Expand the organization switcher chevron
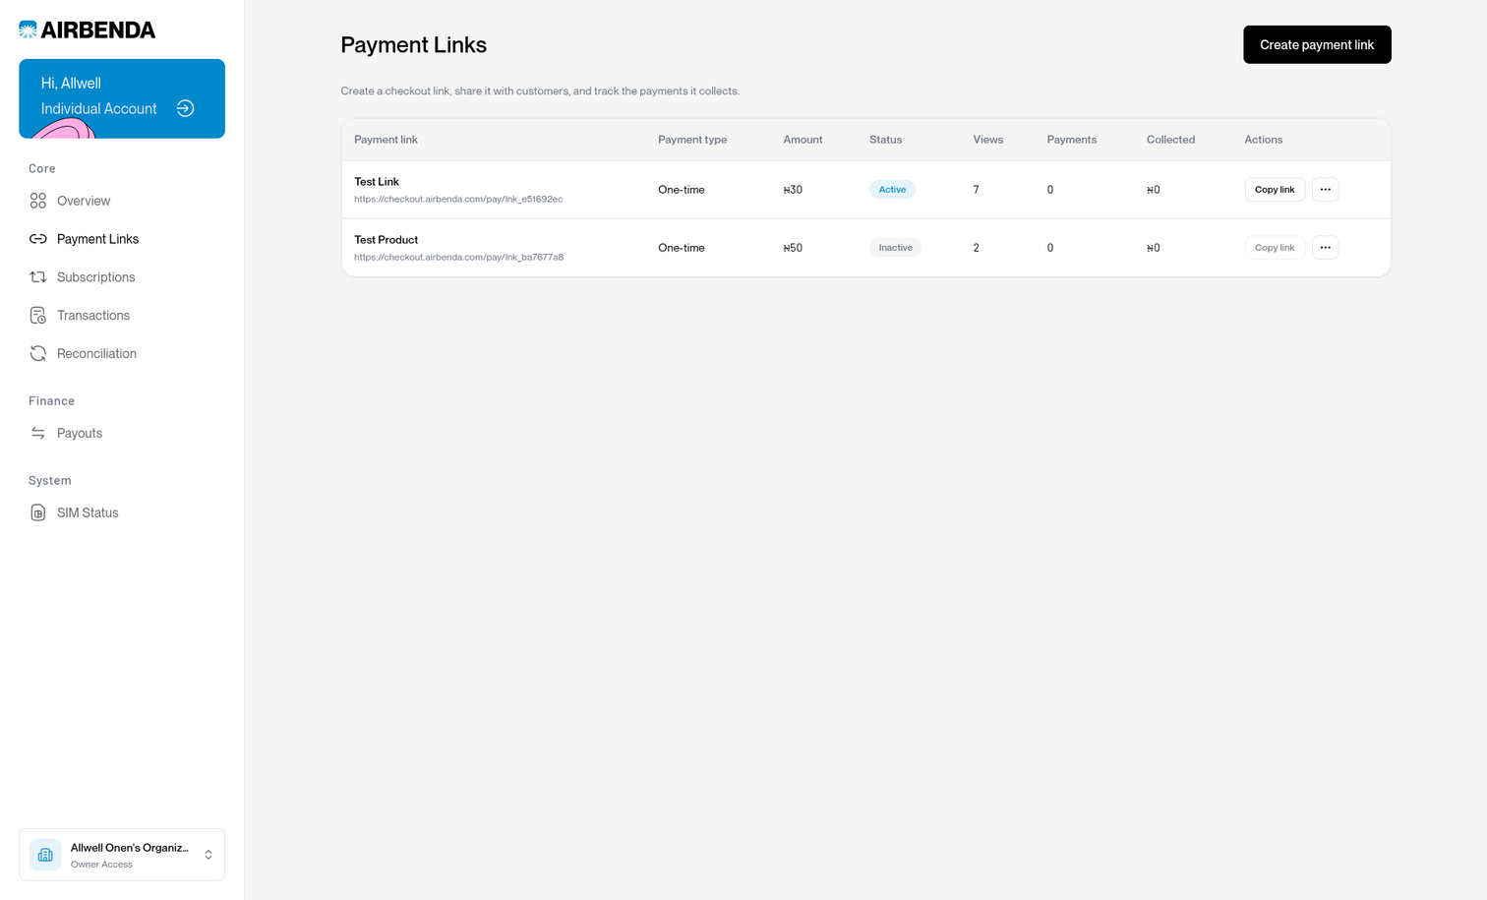Viewport: 1487px width, 900px height. [x=208, y=855]
